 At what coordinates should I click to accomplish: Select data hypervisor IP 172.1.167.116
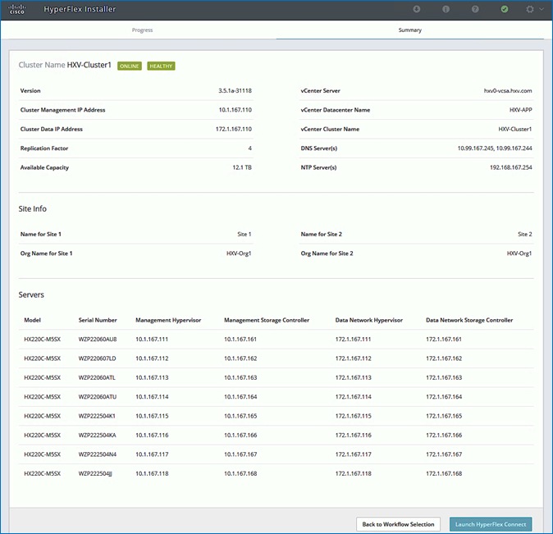click(354, 436)
